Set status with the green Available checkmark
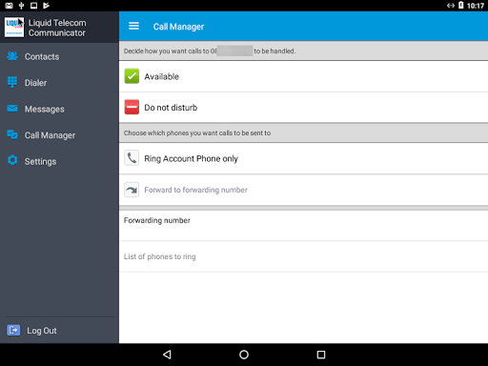This screenshot has width=488, height=366. pos(132,76)
